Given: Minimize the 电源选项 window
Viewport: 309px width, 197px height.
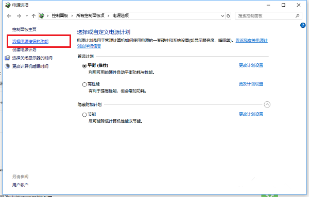Looking at the screenshot, I should tap(268, 5).
